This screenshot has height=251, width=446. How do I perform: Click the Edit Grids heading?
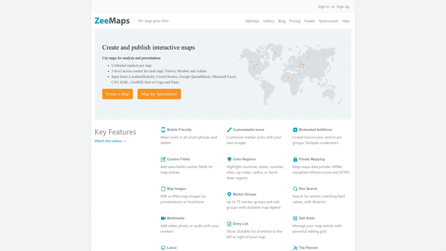tap(307, 218)
